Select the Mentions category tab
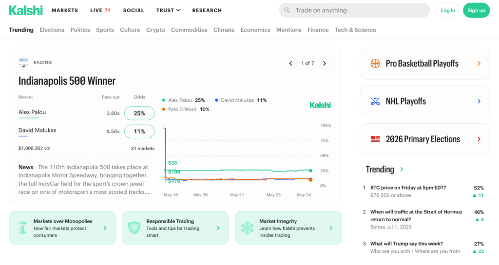Screen dimensions: 499x265 [288, 30]
